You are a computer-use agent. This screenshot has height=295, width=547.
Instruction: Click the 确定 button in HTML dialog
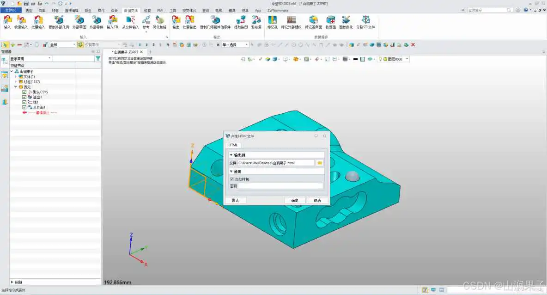[295, 200]
